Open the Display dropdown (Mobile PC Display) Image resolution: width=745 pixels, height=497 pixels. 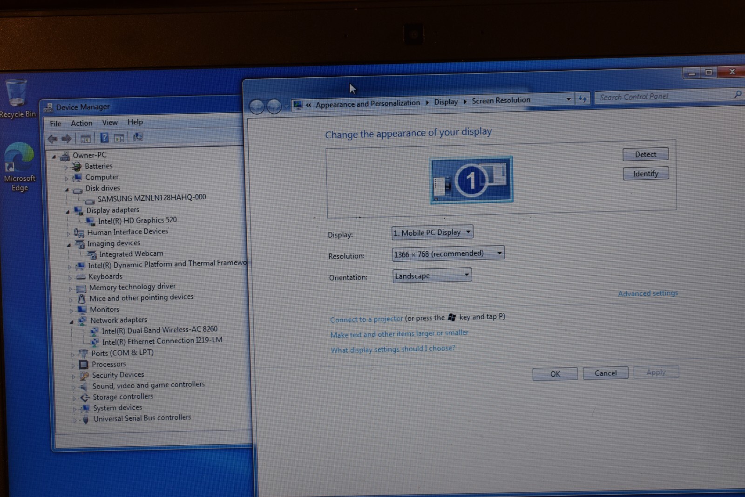(x=432, y=232)
